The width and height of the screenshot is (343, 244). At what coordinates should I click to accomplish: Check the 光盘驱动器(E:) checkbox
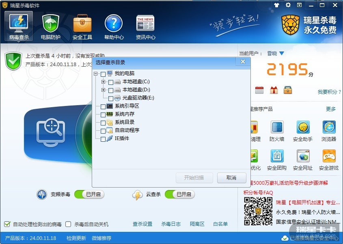(x=111, y=99)
